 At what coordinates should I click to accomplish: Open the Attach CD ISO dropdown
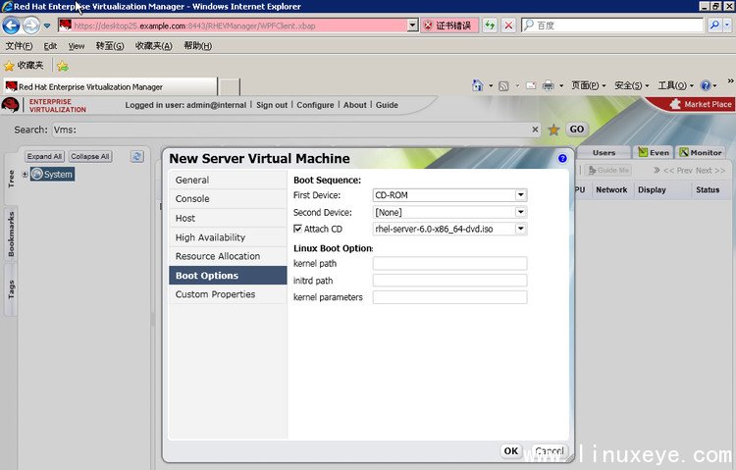(x=520, y=229)
